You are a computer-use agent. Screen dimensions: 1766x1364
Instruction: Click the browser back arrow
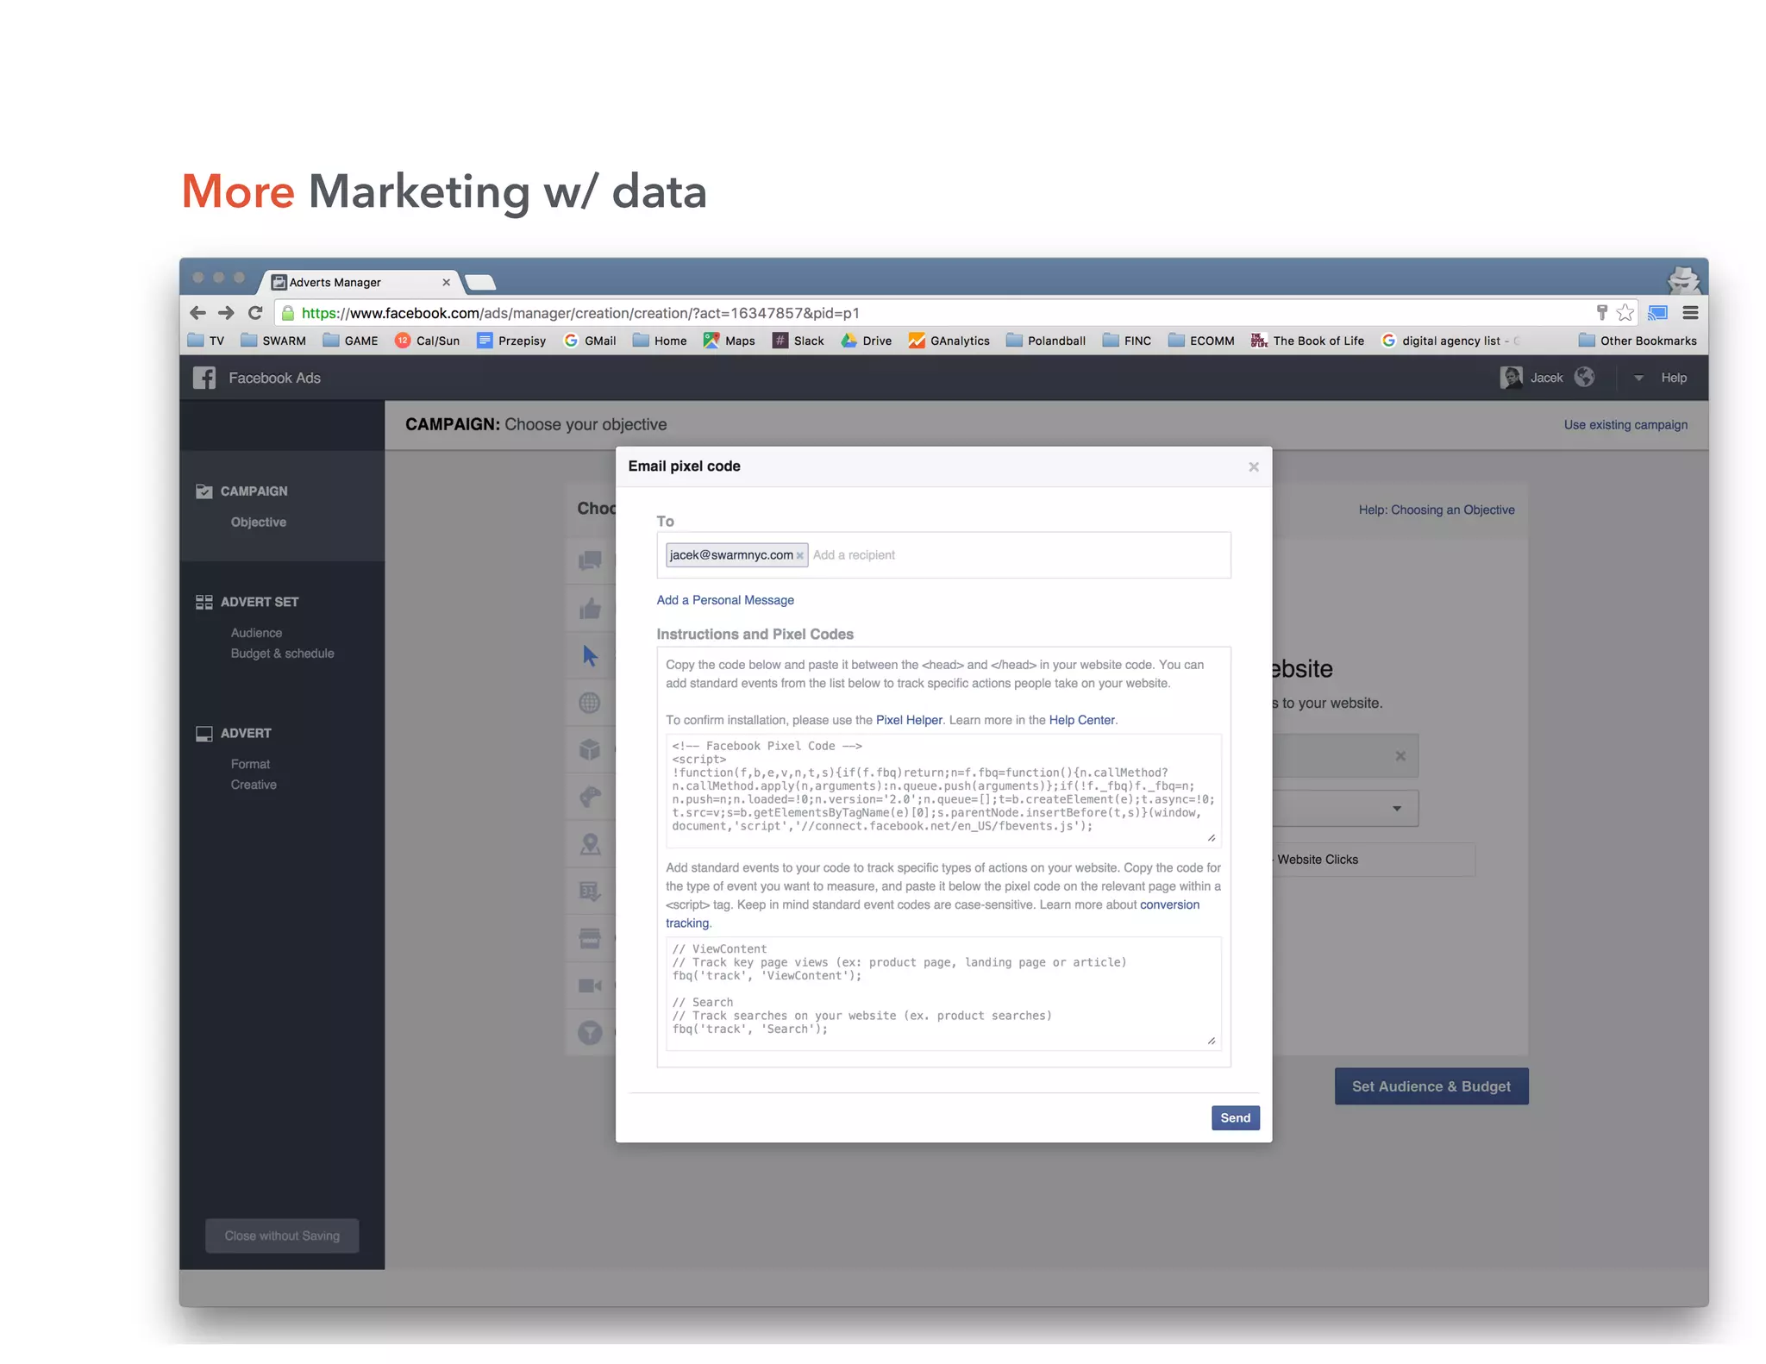197,313
